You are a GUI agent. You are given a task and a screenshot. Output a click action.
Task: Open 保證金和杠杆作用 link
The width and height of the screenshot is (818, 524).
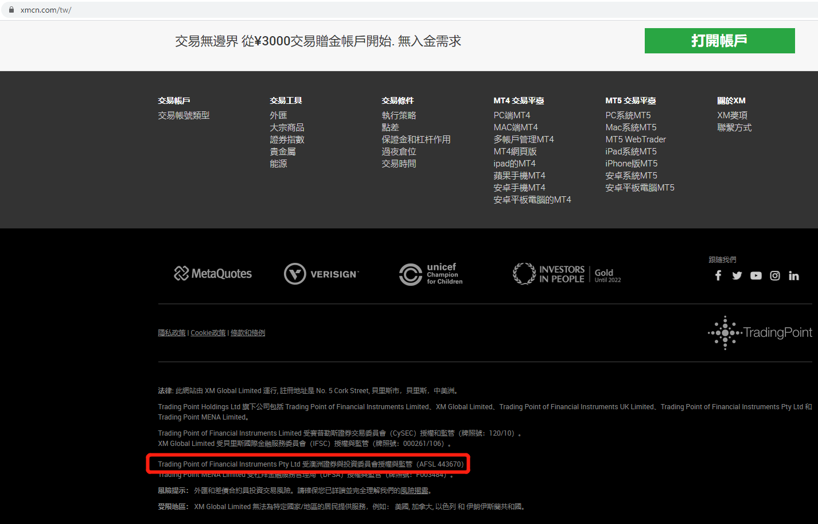416,139
